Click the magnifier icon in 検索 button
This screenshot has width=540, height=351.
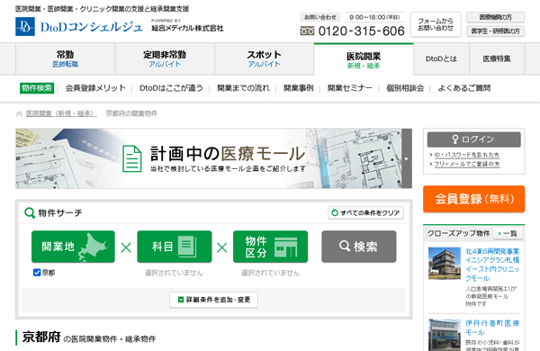coord(345,246)
